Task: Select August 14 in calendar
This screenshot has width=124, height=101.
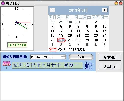Action: click(79, 31)
